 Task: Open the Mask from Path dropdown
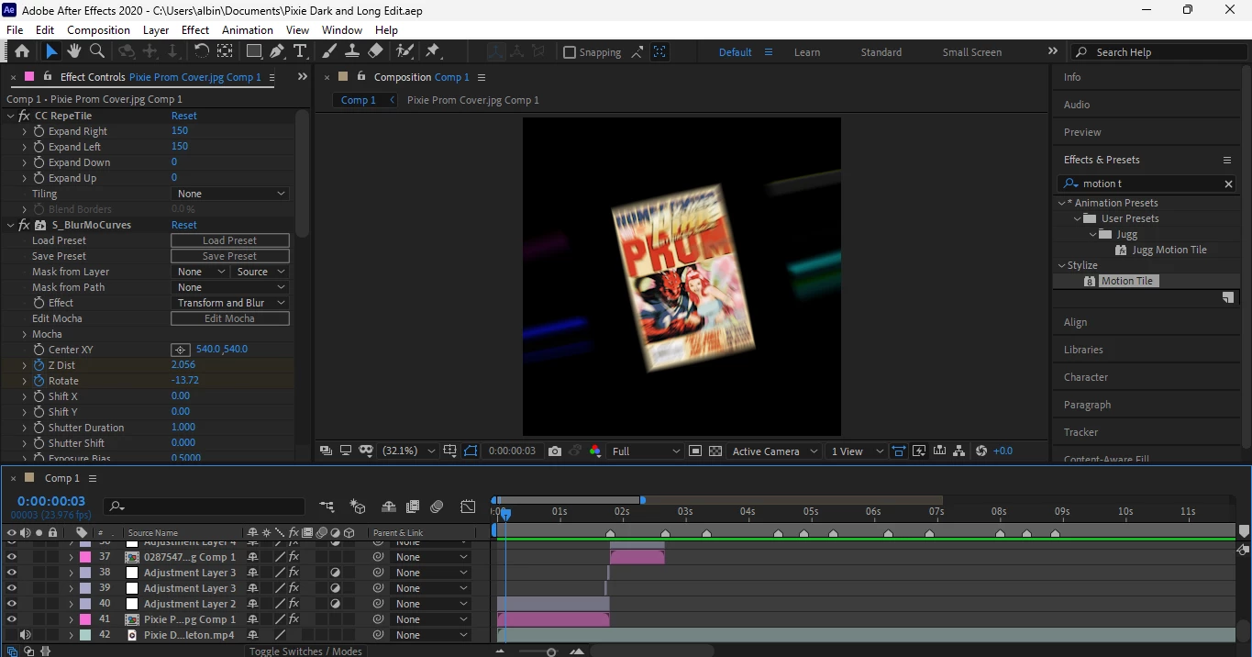point(230,287)
